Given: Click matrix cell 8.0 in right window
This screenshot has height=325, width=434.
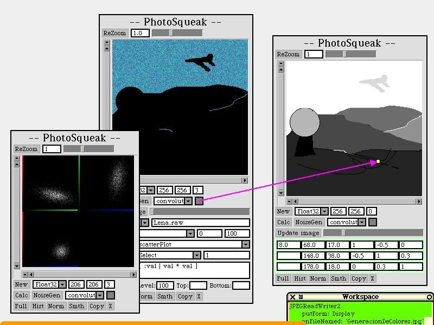Looking at the screenshot, I should click(x=289, y=245).
